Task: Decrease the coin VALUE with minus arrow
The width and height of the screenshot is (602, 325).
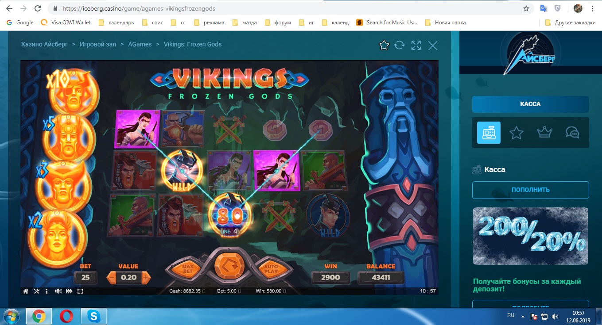Action: click(112, 278)
